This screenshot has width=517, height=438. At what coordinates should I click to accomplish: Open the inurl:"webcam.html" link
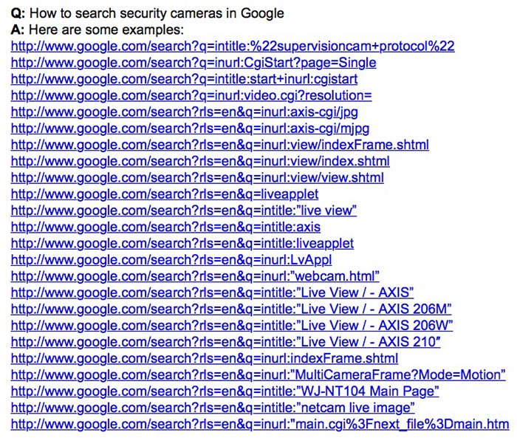(195, 276)
